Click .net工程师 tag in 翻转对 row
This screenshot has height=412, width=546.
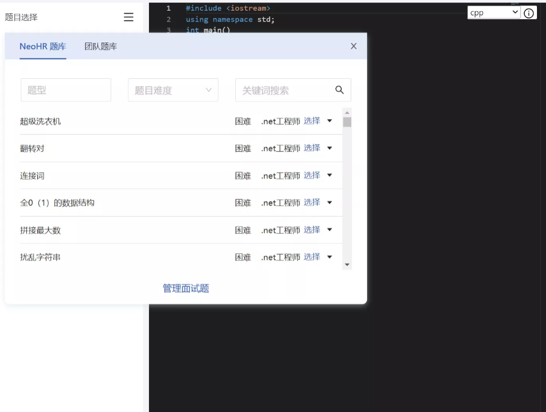tap(280, 148)
